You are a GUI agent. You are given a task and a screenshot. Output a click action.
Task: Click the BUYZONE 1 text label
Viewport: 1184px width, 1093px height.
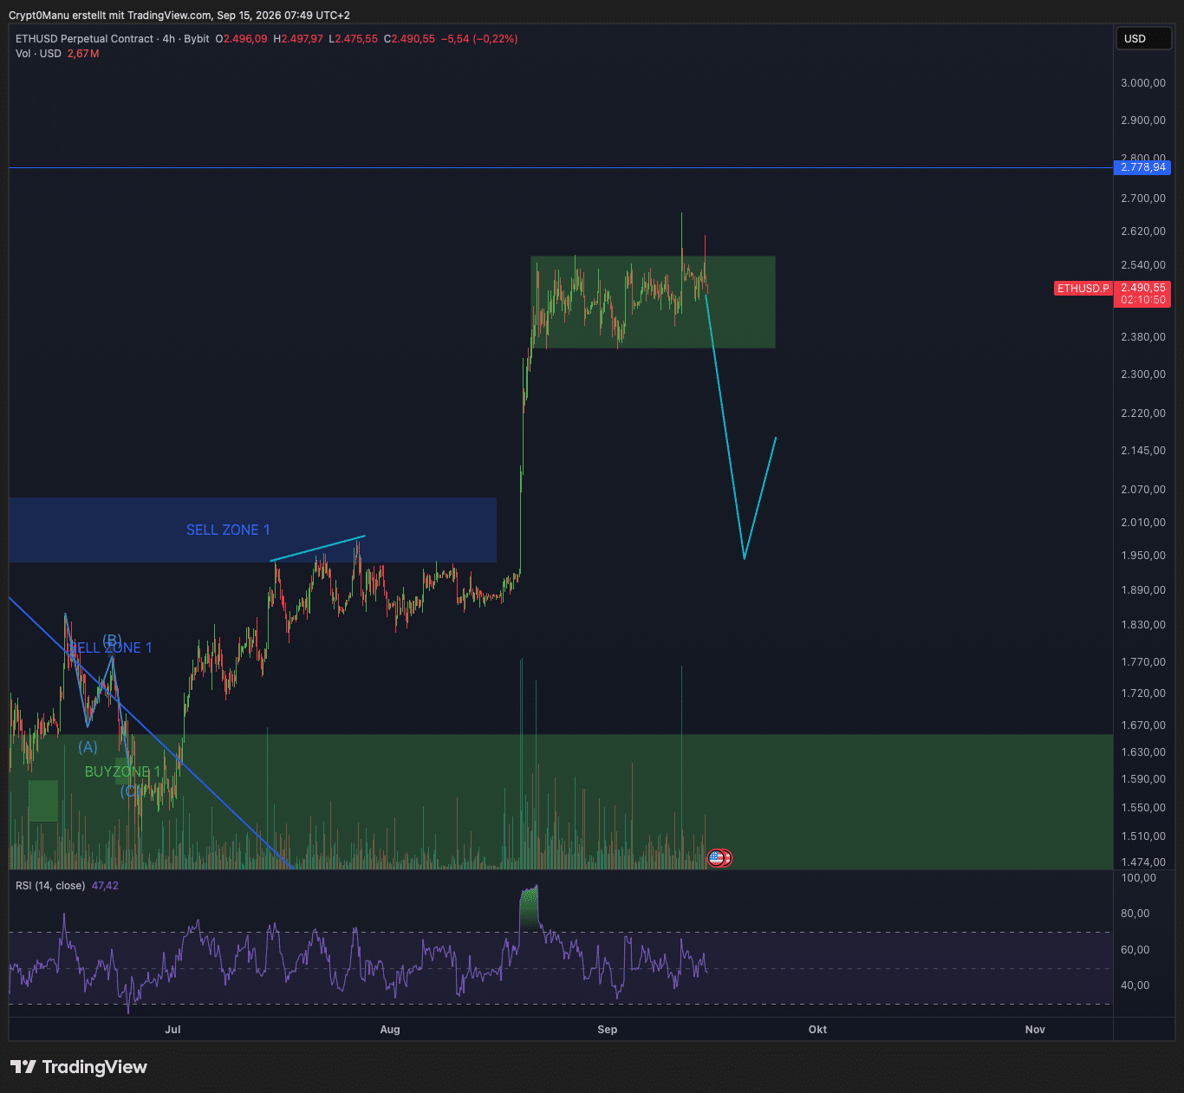(122, 771)
